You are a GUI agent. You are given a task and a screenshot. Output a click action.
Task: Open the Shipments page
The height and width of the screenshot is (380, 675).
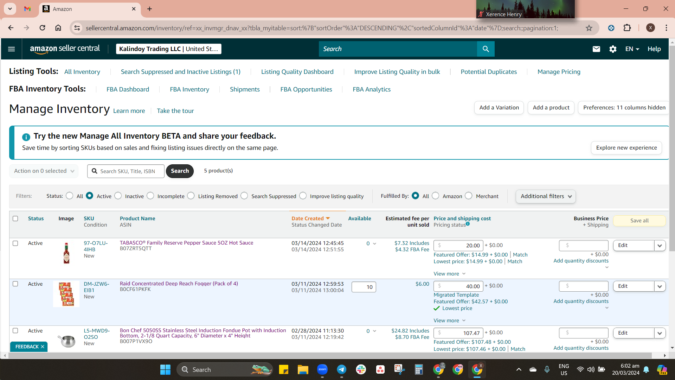[x=245, y=89]
